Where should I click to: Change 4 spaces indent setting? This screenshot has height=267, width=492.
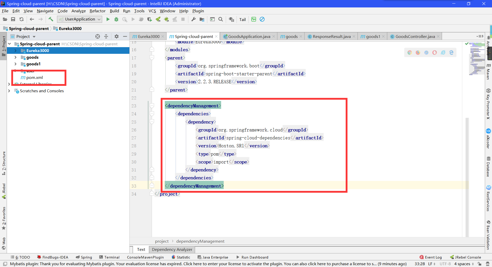464,264
